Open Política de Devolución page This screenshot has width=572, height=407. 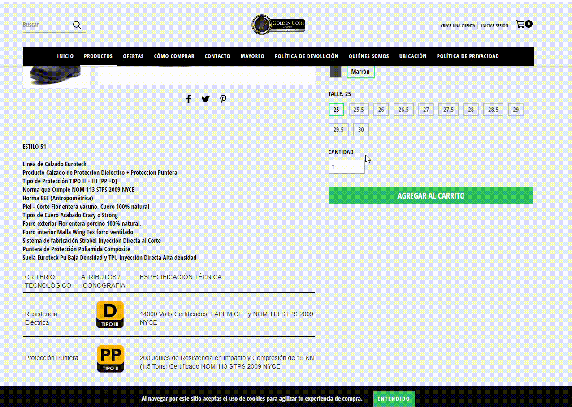click(307, 56)
